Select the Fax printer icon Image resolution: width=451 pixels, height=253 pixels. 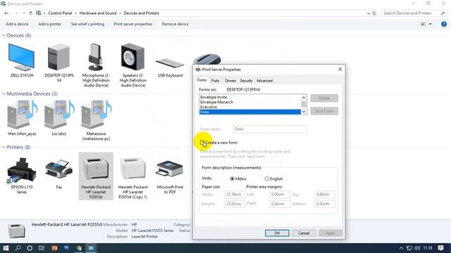59,174
